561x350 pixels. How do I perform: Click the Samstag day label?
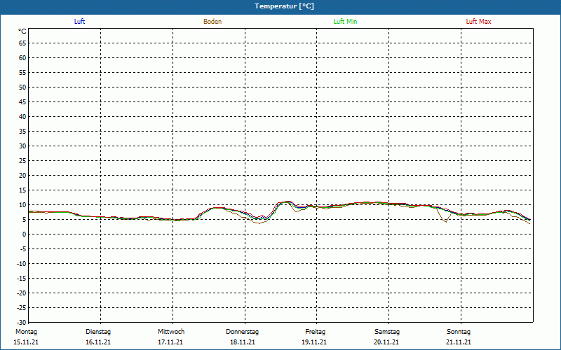(x=387, y=332)
